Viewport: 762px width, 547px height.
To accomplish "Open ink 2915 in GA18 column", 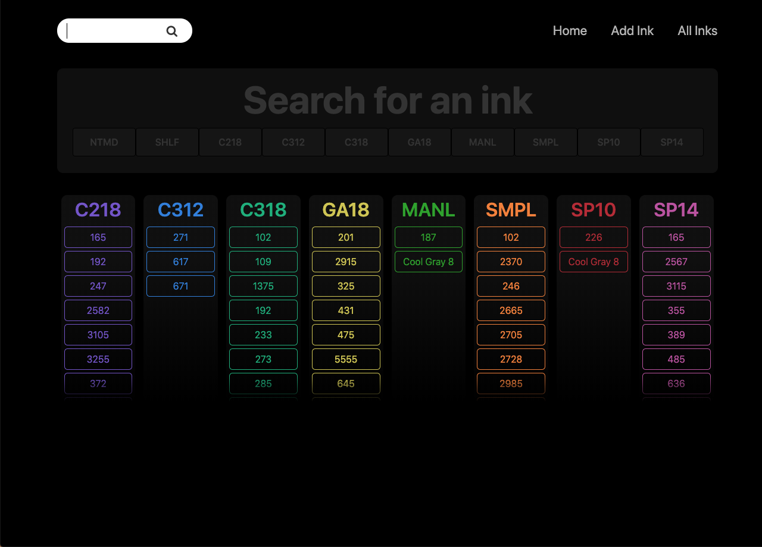I will 346,262.
